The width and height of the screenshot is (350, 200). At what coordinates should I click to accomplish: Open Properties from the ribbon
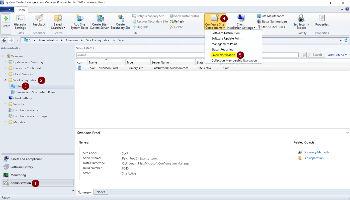click(x=322, y=19)
